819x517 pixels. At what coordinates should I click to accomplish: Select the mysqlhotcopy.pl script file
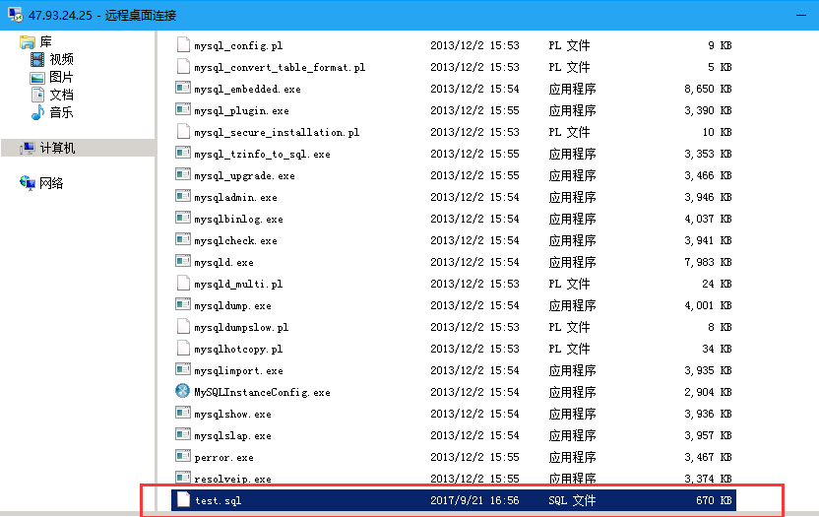pos(238,350)
